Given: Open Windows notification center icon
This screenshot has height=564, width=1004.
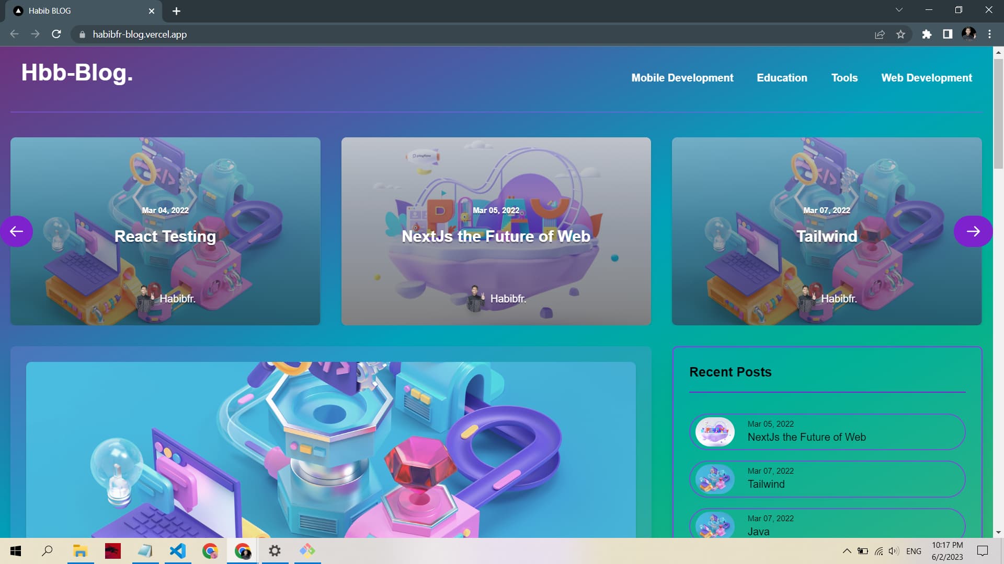Looking at the screenshot, I should pyautogui.click(x=983, y=551).
